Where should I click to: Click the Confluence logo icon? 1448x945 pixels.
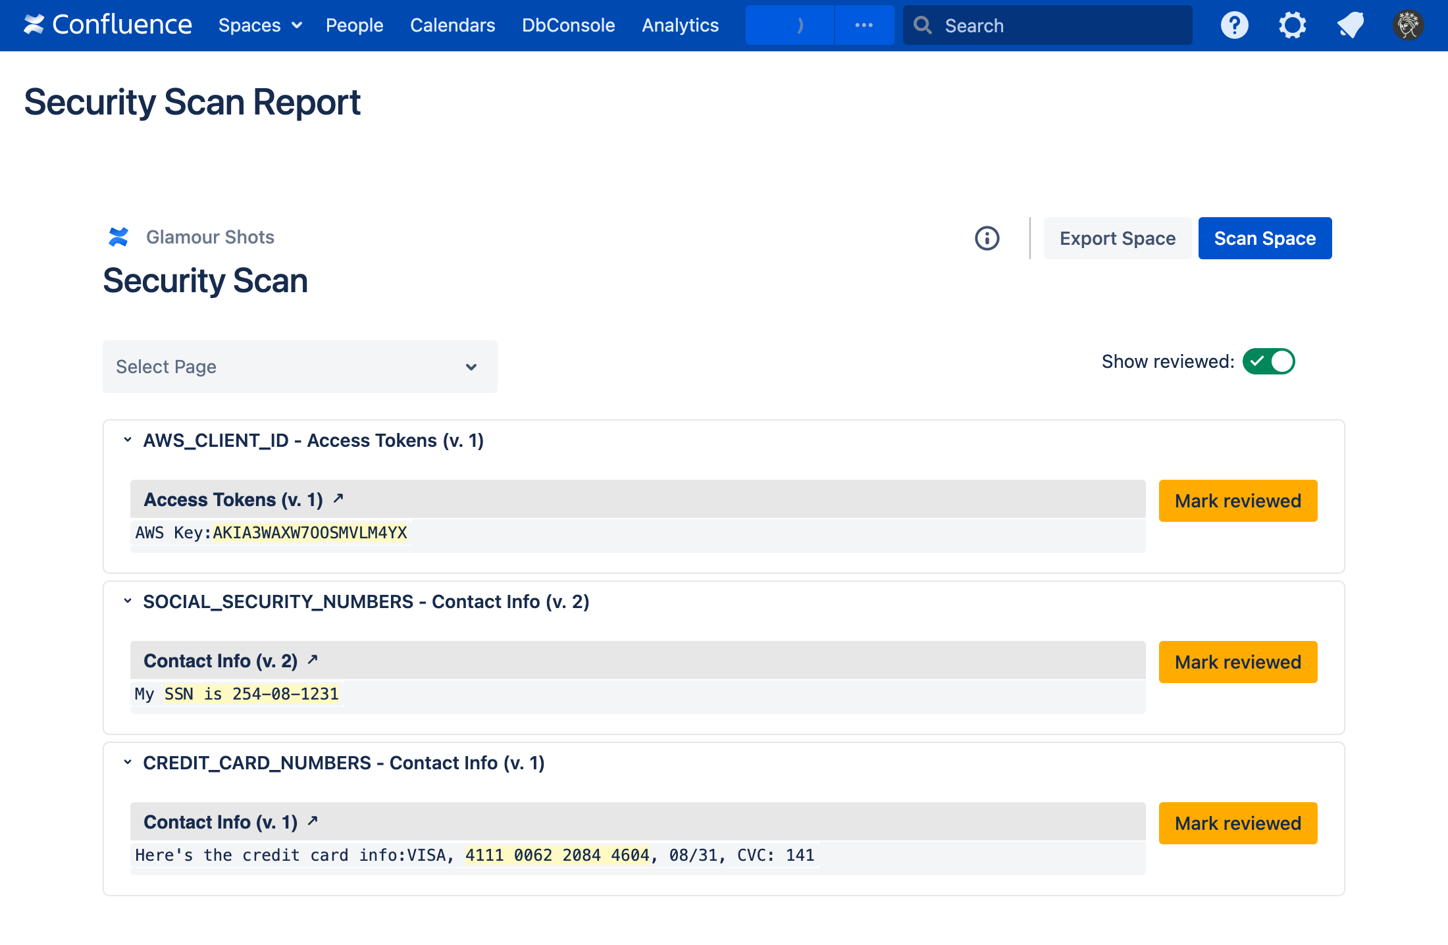pos(34,25)
